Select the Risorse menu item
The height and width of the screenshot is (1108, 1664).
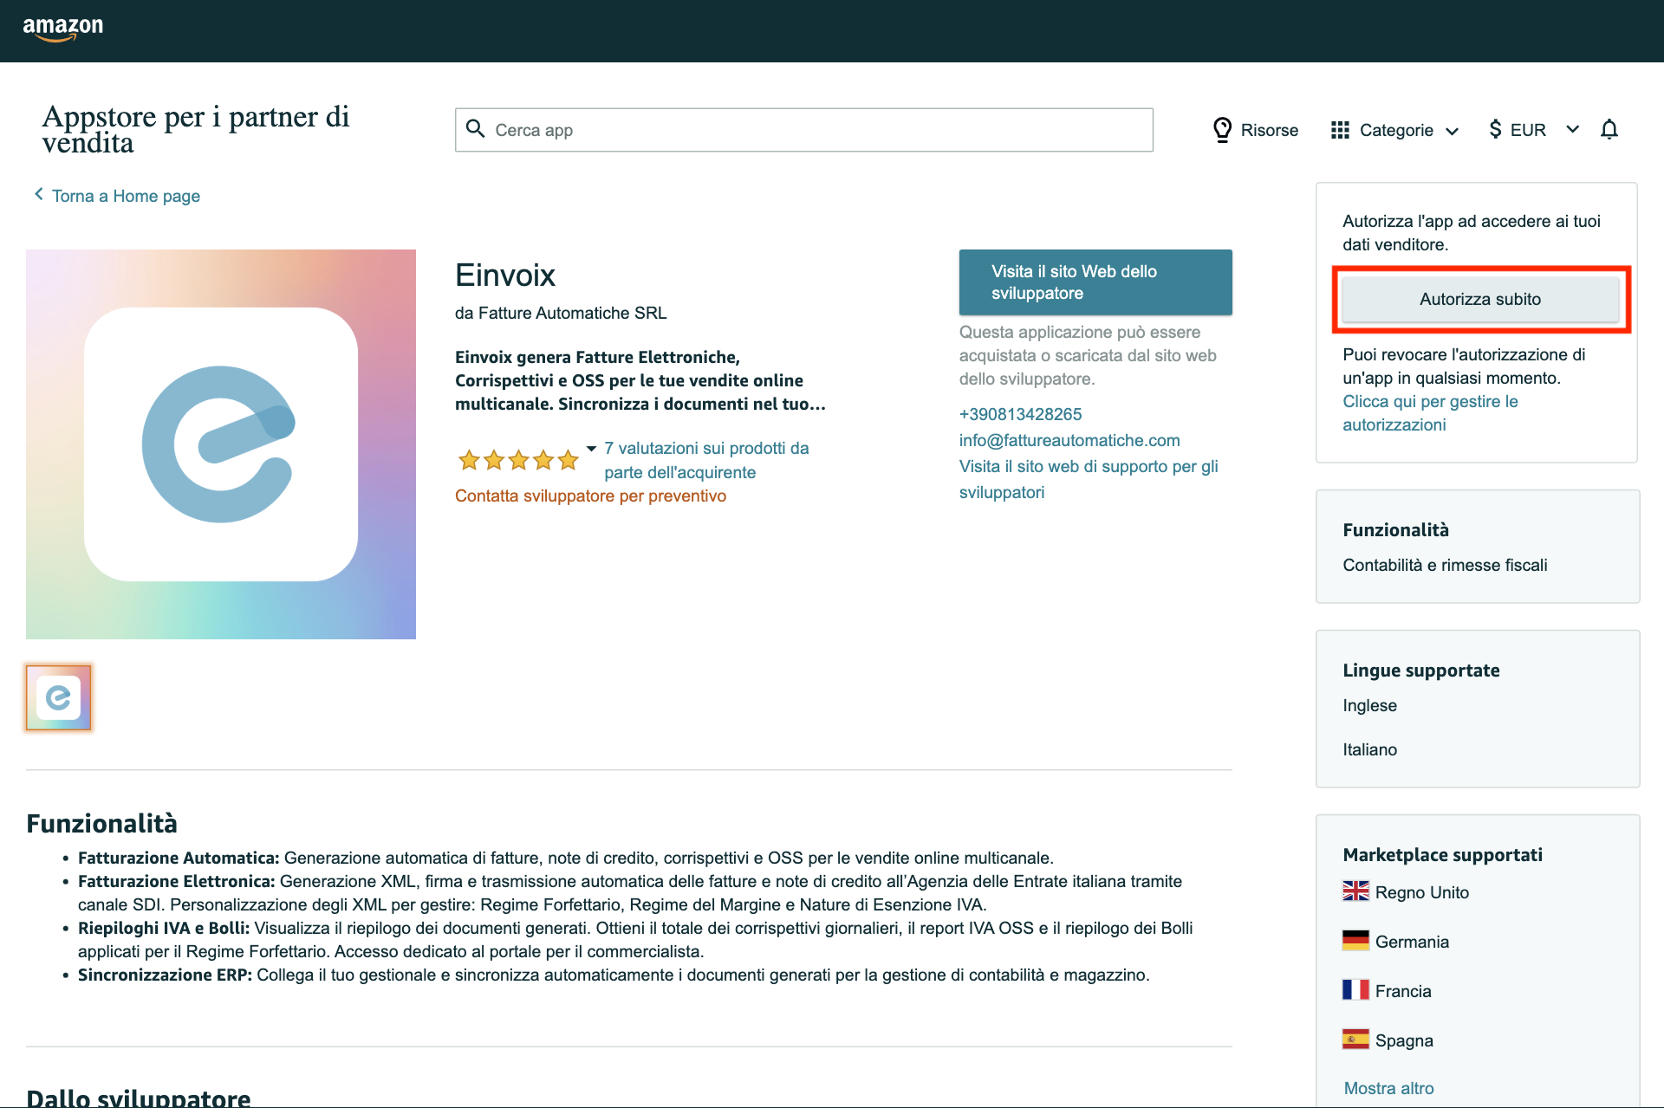[1270, 129]
